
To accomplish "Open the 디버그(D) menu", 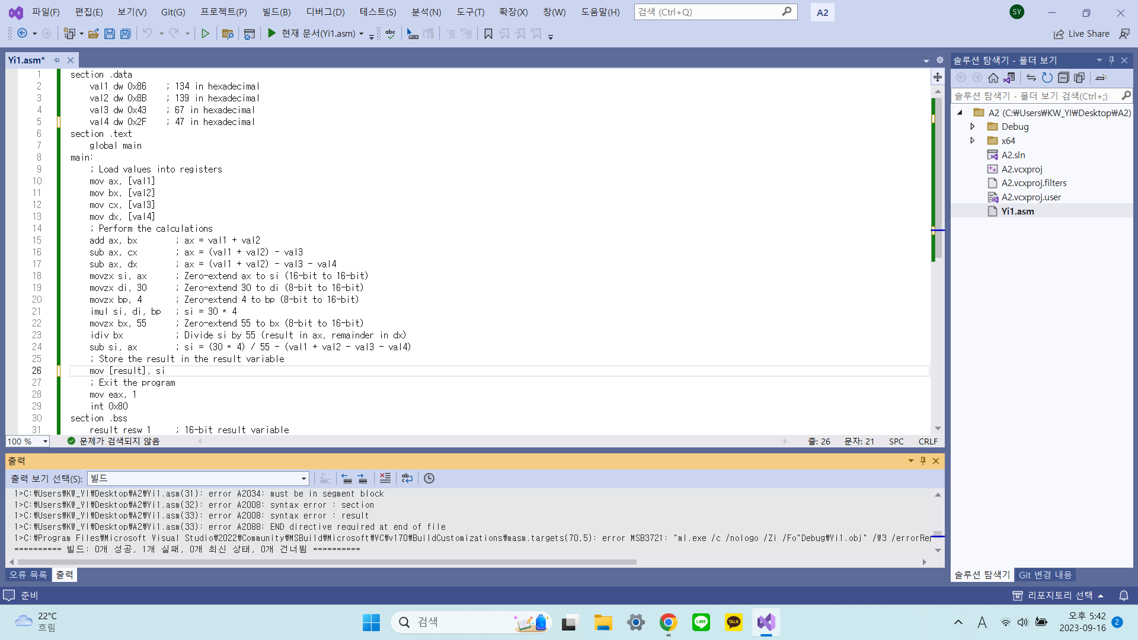I will coord(325,12).
